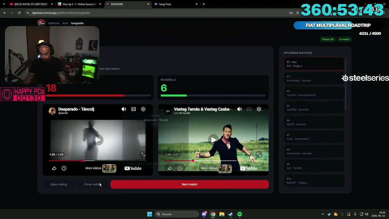
Task: Open the Songbattle nav item
Action: coord(77,23)
